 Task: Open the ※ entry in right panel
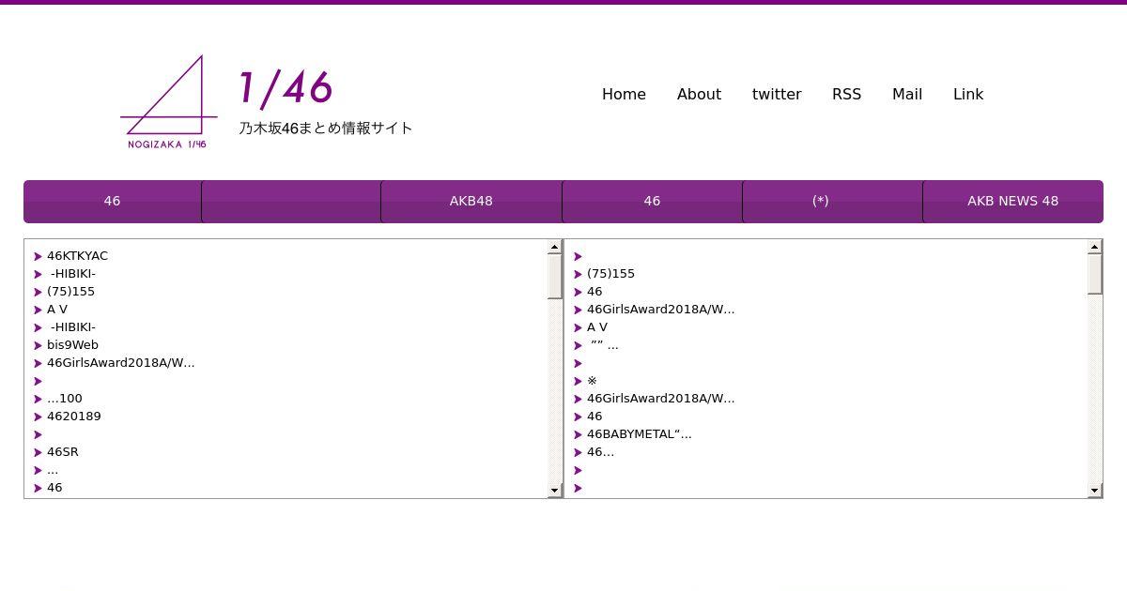pos(592,380)
